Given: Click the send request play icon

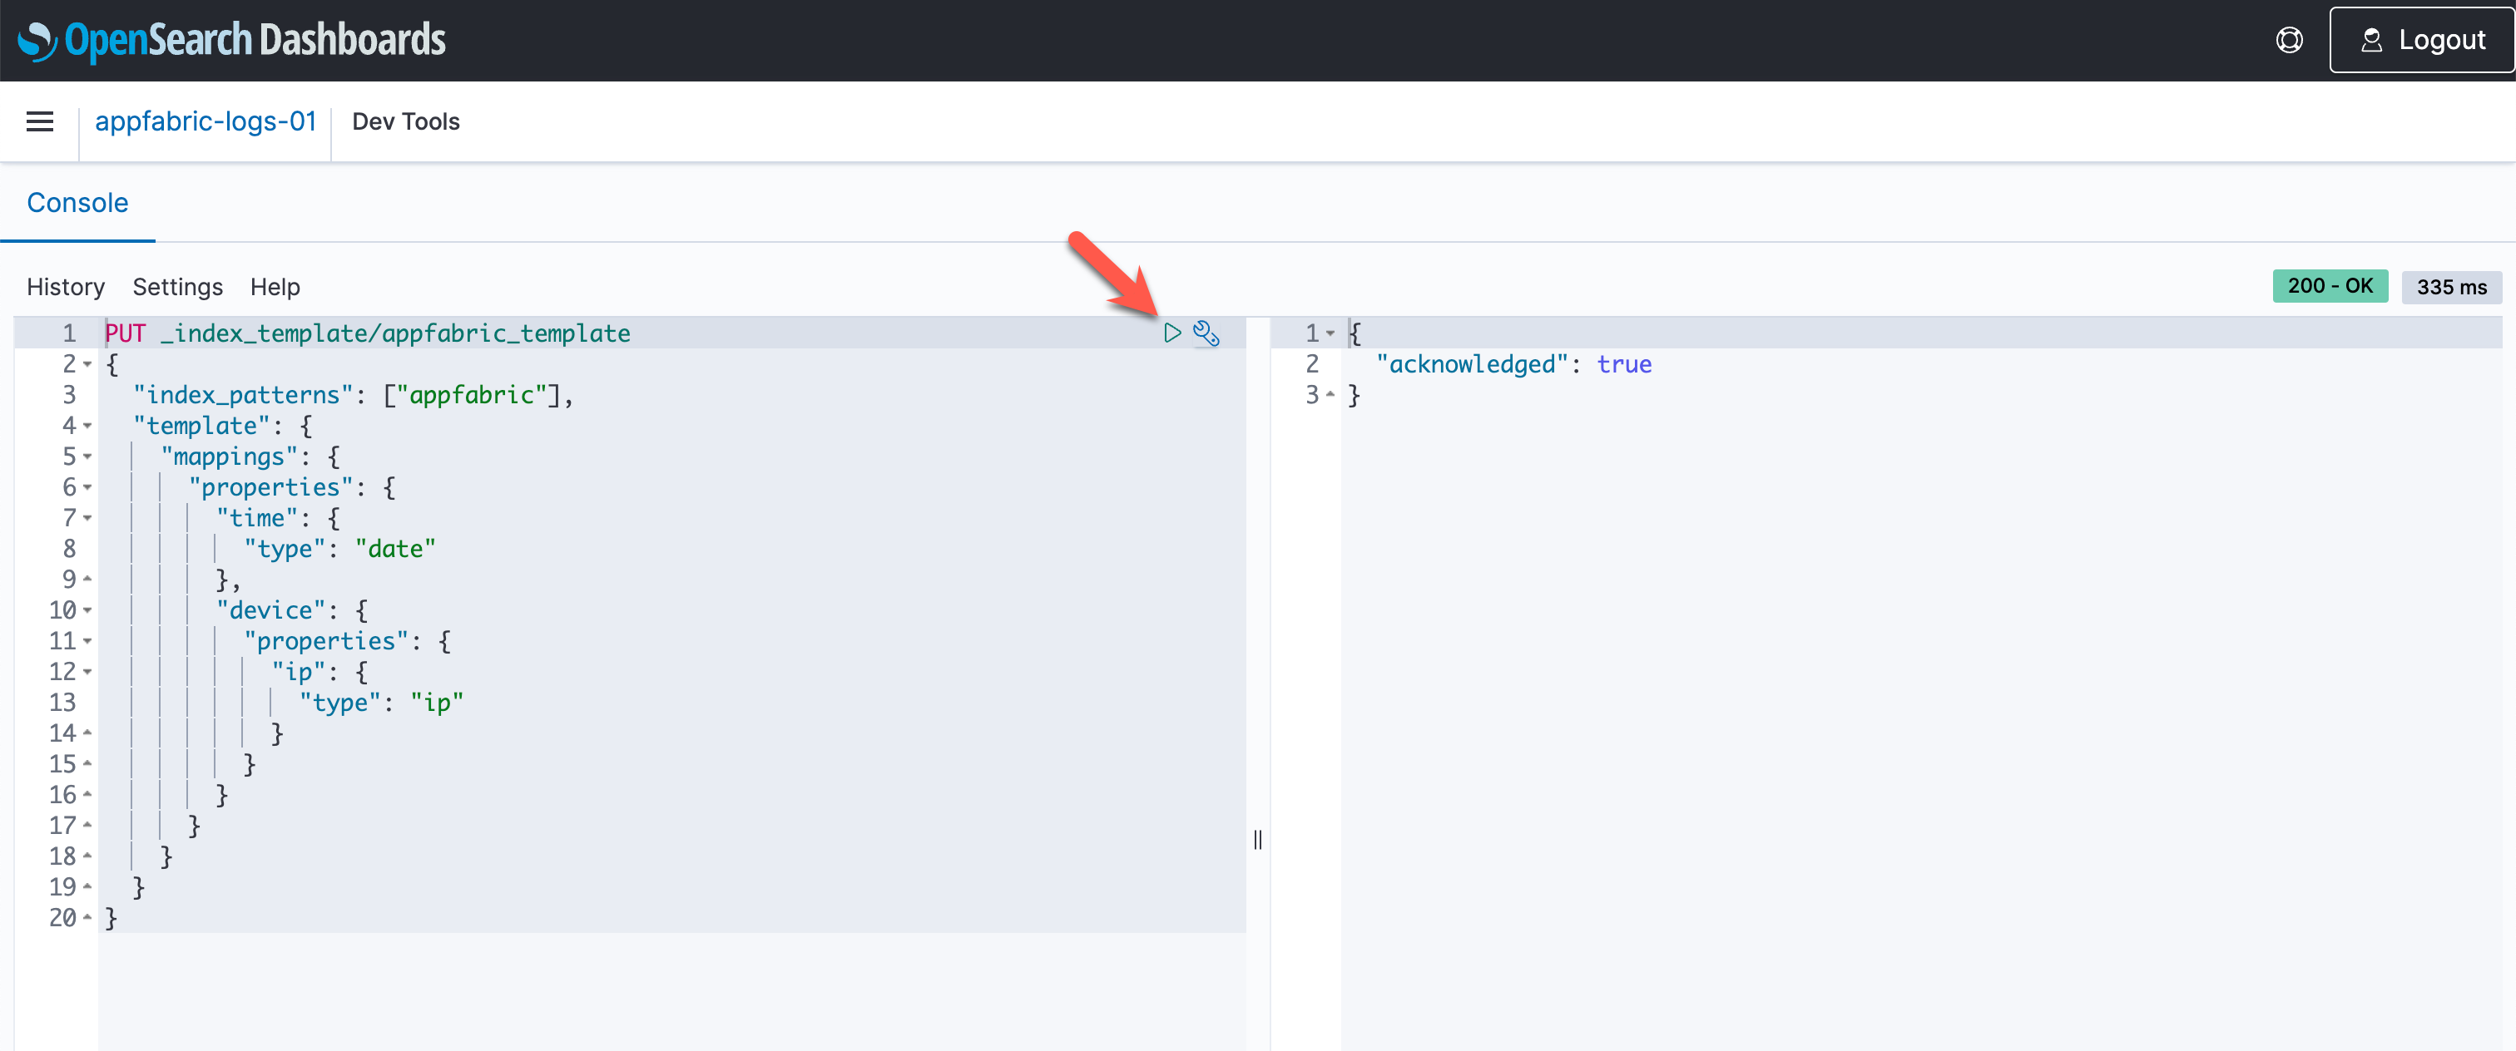Looking at the screenshot, I should (x=1172, y=333).
